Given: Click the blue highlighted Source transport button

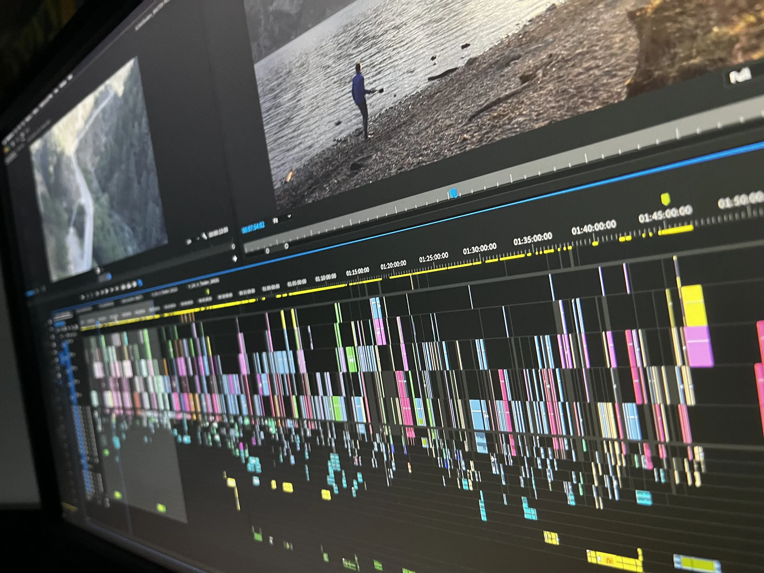Looking at the screenshot, I should coord(140,283).
